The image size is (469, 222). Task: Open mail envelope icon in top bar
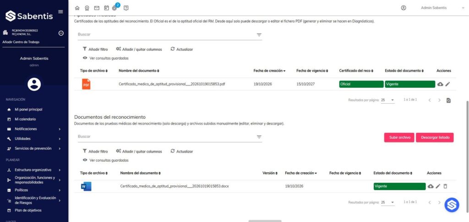point(97,8)
